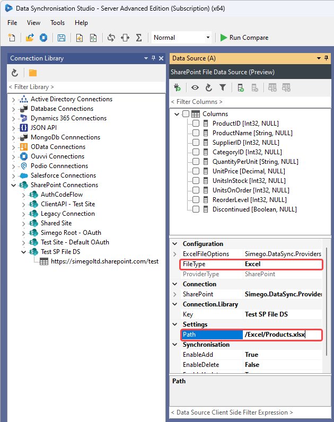334x422 pixels.
Task: Click the folder icon in Connection Library
Action: pyautogui.click(x=33, y=73)
